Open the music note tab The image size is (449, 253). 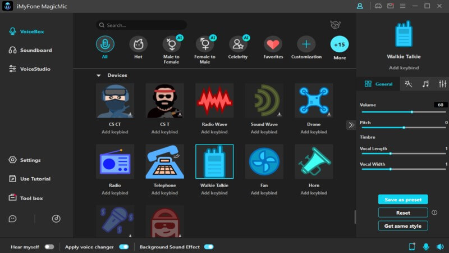point(425,84)
